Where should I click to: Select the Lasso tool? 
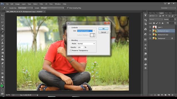[x=2, y=22]
